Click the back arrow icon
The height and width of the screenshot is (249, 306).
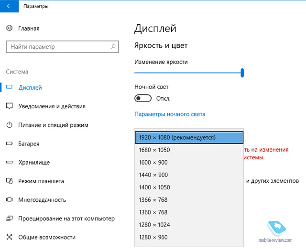pyautogui.click(x=9, y=6)
